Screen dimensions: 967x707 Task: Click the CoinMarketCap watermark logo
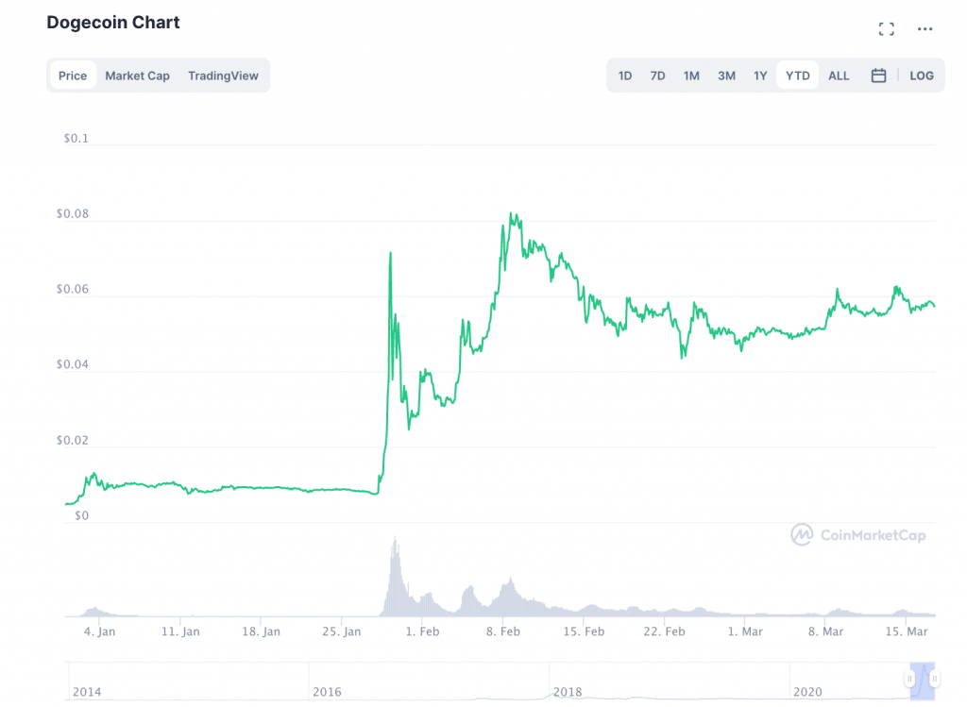[x=858, y=535]
